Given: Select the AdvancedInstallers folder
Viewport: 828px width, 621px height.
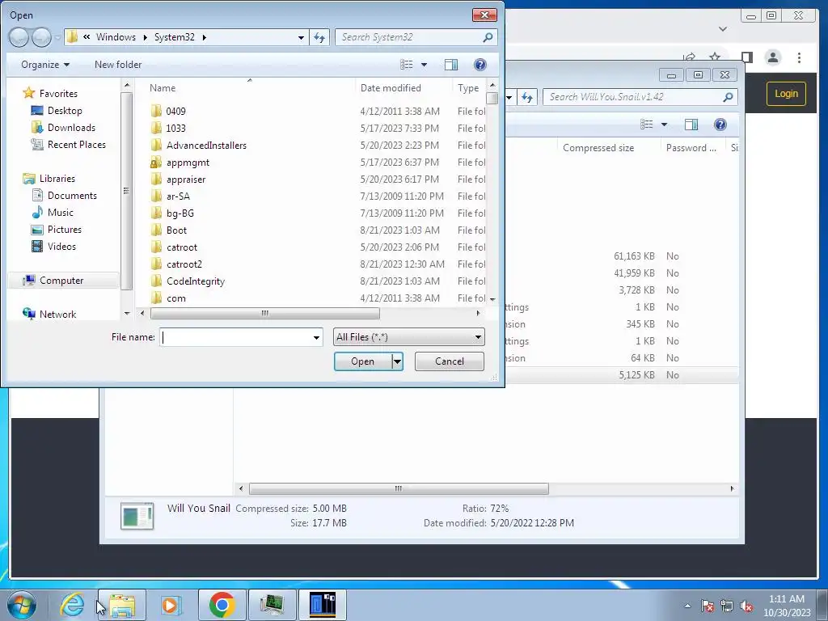Looking at the screenshot, I should (206, 146).
